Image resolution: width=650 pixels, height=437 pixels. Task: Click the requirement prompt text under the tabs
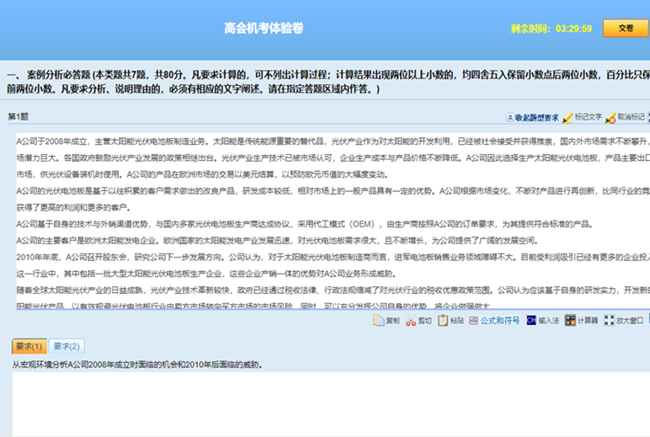coord(137,365)
